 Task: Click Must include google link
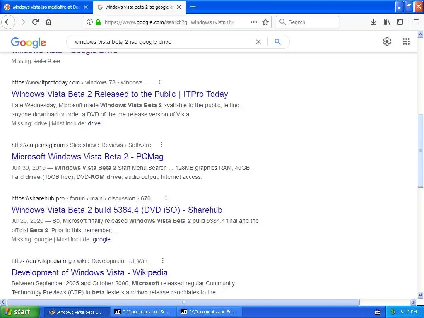tap(101, 240)
